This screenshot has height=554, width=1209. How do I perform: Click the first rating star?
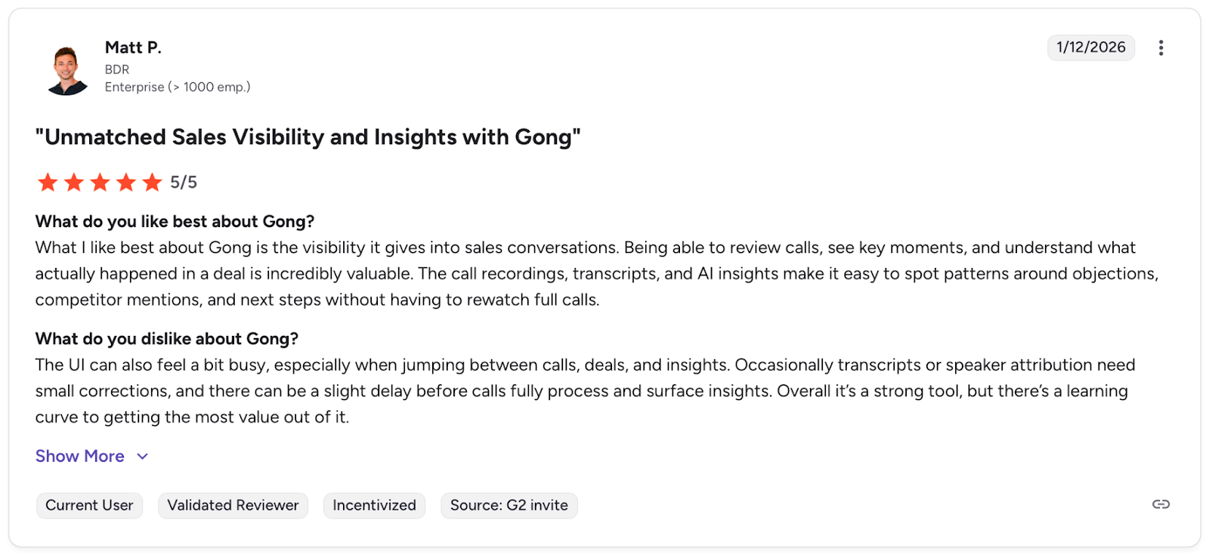pyautogui.click(x=48, y=182)
